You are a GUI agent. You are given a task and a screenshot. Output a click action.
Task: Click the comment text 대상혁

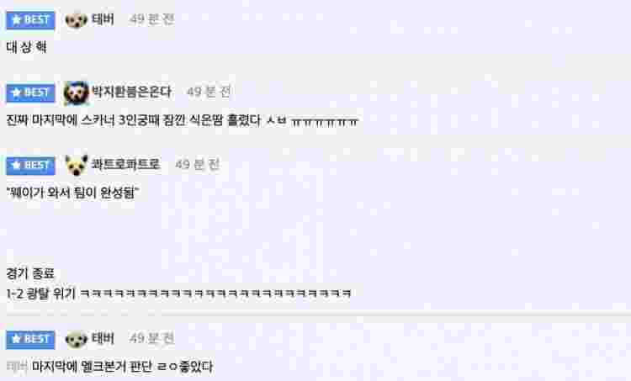click(27, 47)
